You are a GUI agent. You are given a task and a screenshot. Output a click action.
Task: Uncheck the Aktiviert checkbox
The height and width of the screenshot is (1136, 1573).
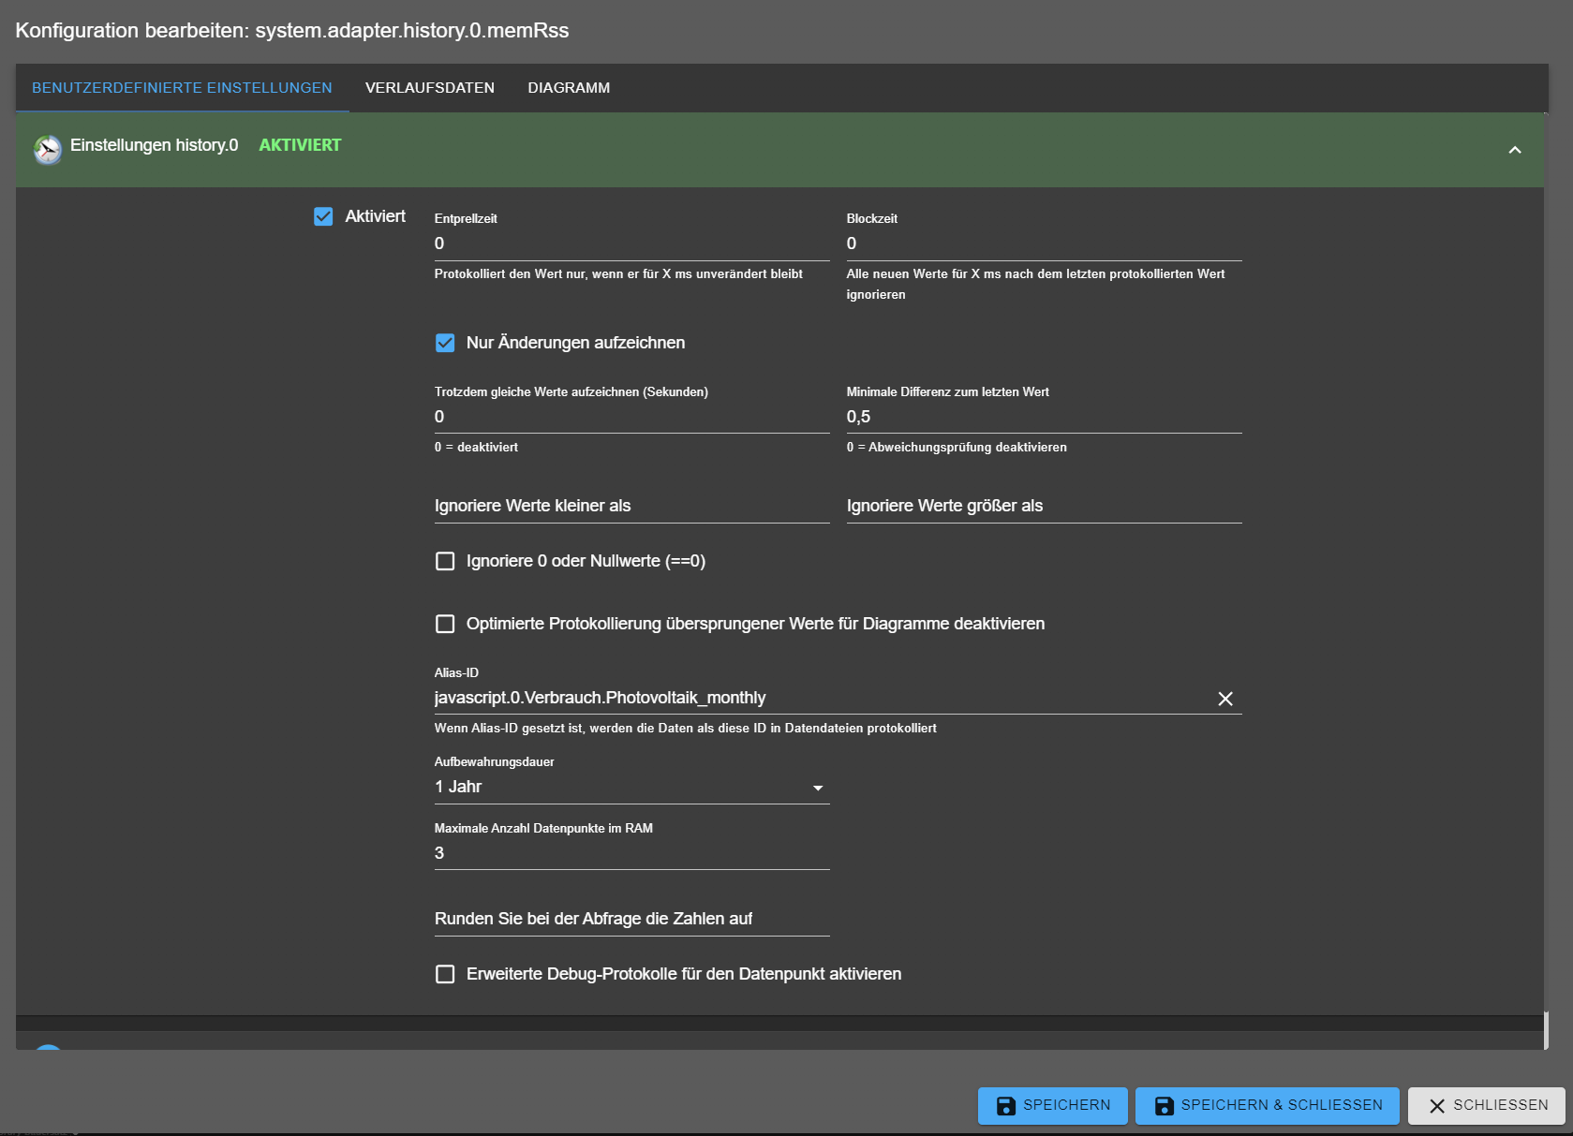[323, 216]
